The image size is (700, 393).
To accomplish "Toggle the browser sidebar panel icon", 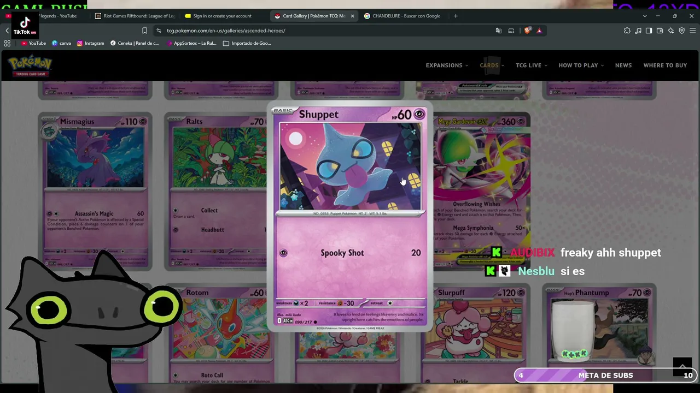I will point(649,31).
